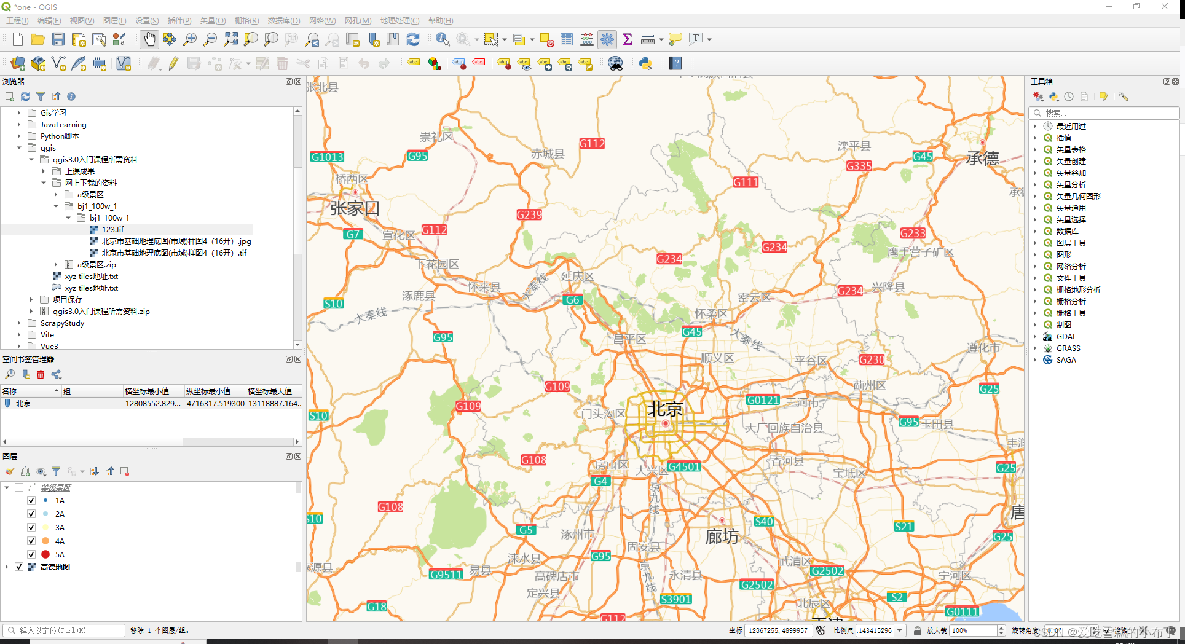The image size is (1185, 644).
Task: Toggle visibility of the 等级景区 layer
Action: (x=19, y=487)
